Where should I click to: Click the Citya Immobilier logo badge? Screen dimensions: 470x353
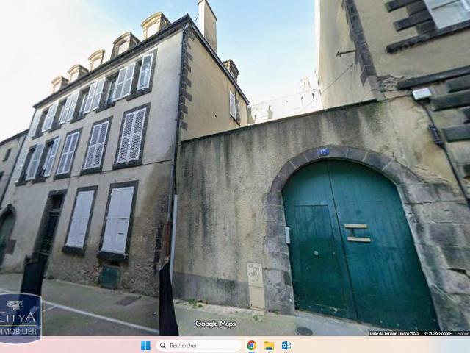coord(21,318)
